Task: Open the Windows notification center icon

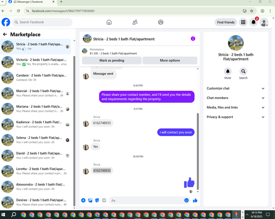Action: pyautogui.click(x=268, y=215)
